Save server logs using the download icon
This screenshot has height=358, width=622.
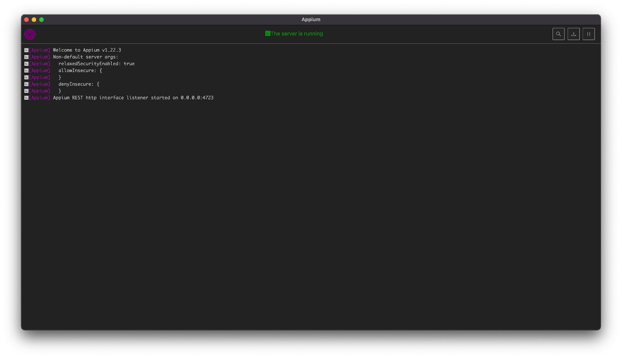pyautogui.click(x=573, y=34)
